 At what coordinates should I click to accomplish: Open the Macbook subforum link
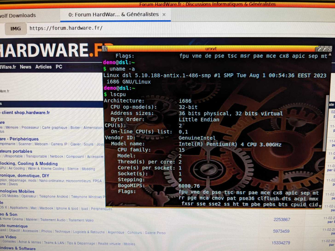pyautogui.click(x=46, y=208)
